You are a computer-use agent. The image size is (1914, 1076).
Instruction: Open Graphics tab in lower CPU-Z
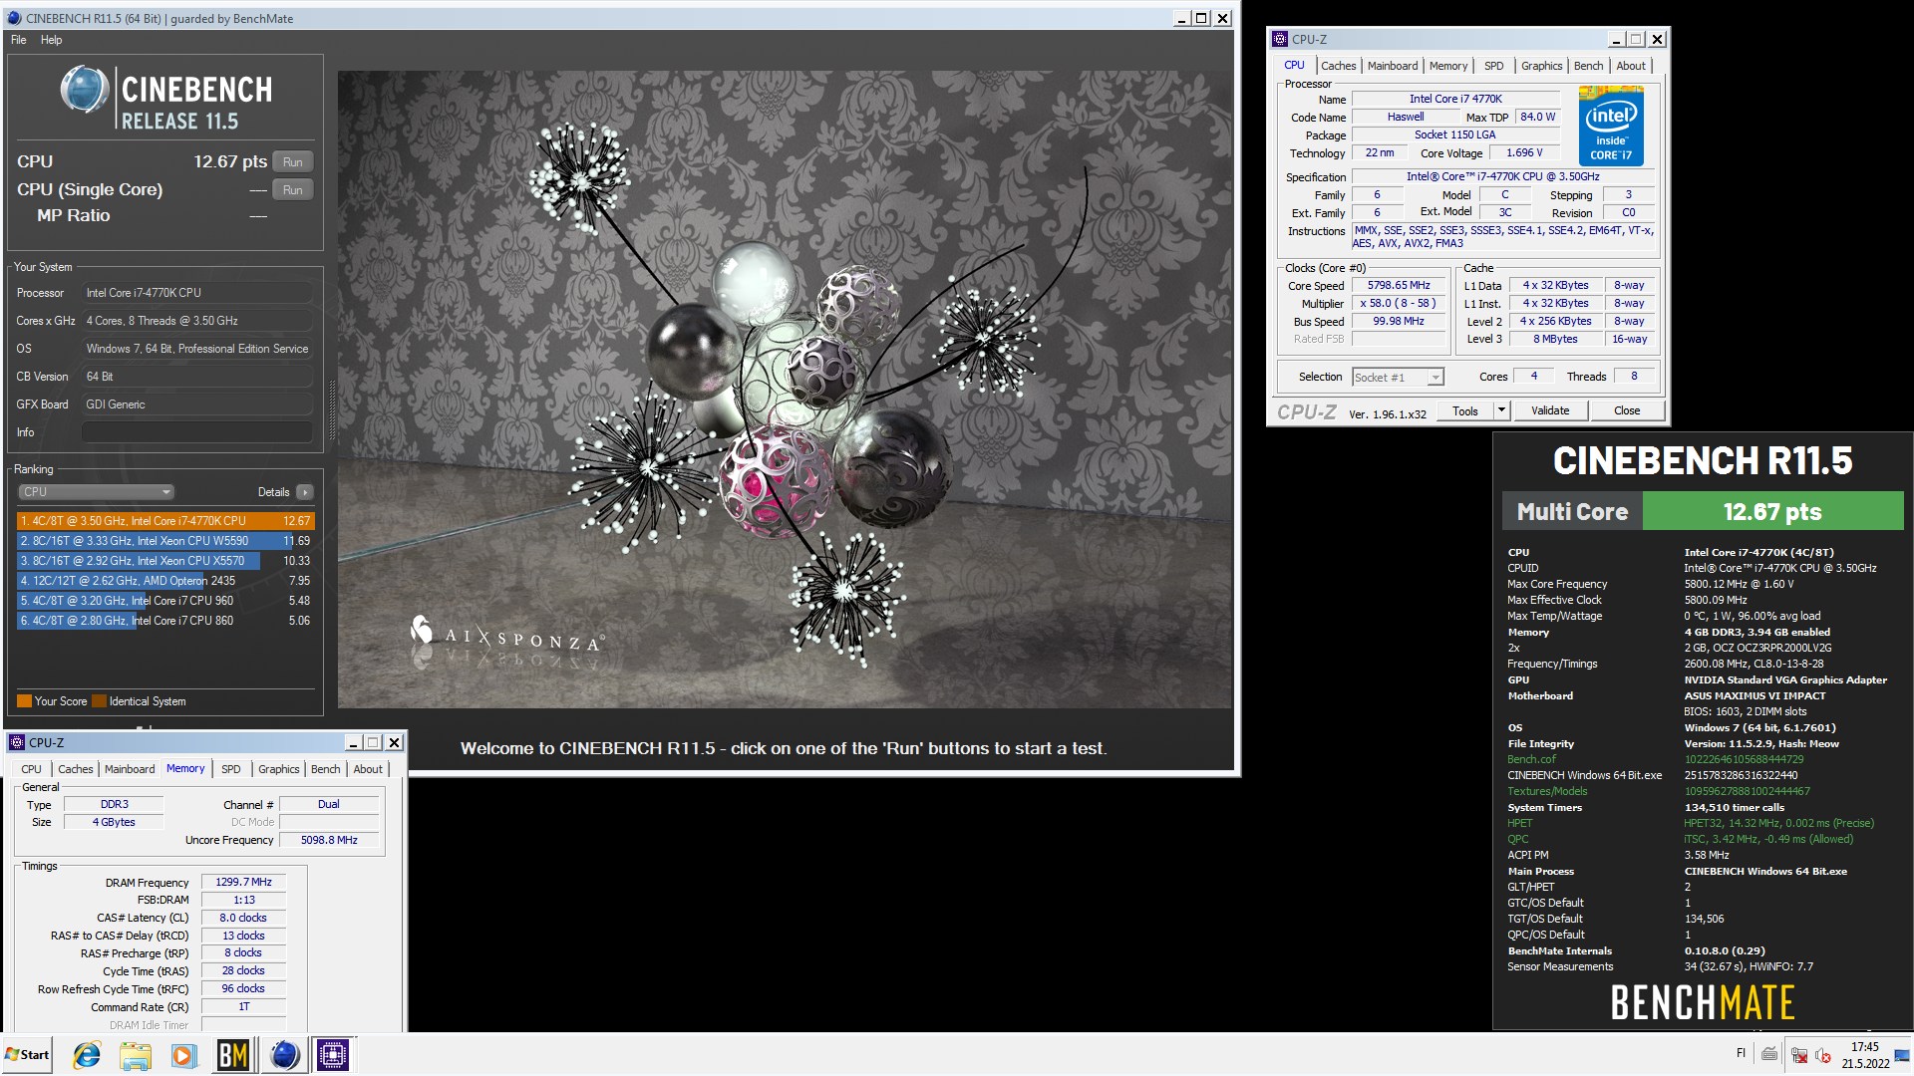[278, 769]
